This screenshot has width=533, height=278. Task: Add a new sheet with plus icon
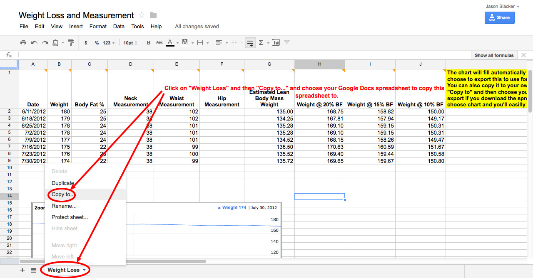[x=22, y=270]
